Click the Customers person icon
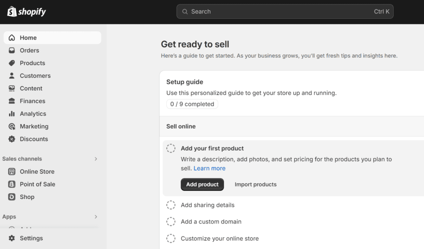The width and height of the screenshot is (424, 249). [12, 76]
